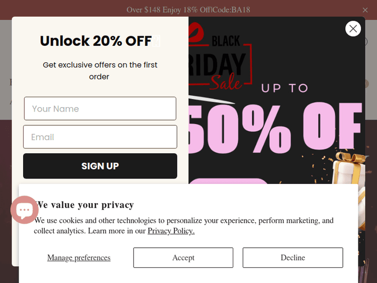The image size is (377, 283).
Task: Click into the Email input field
Action: pyautogui.click(x=100, y=137)
